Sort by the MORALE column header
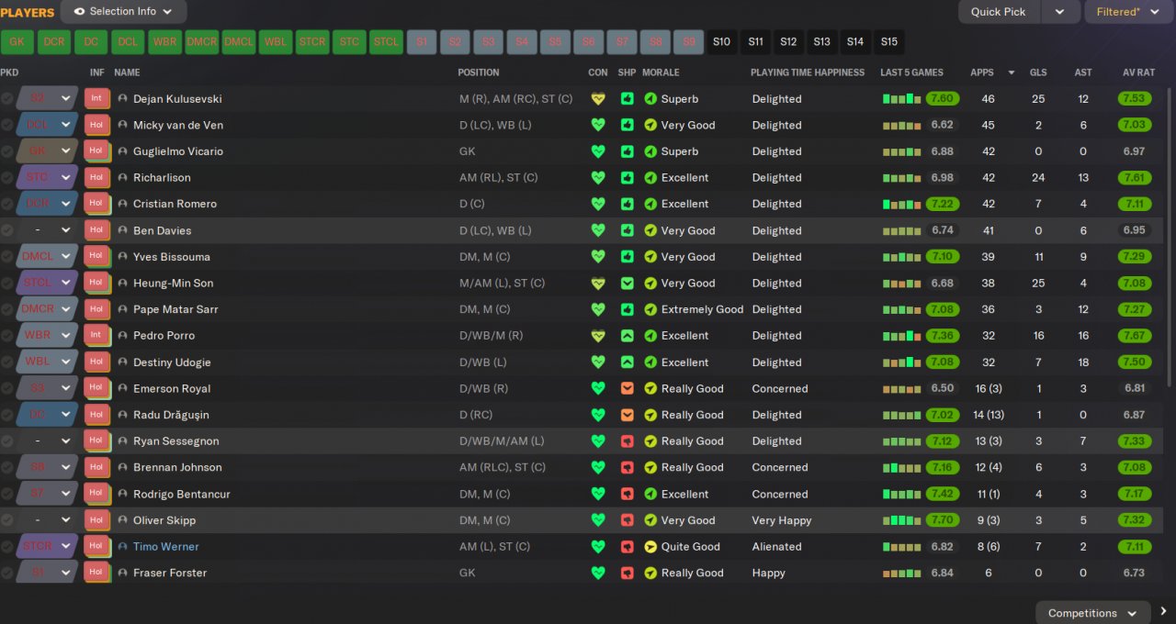The image size is (1176, 624). pos(661,72)
